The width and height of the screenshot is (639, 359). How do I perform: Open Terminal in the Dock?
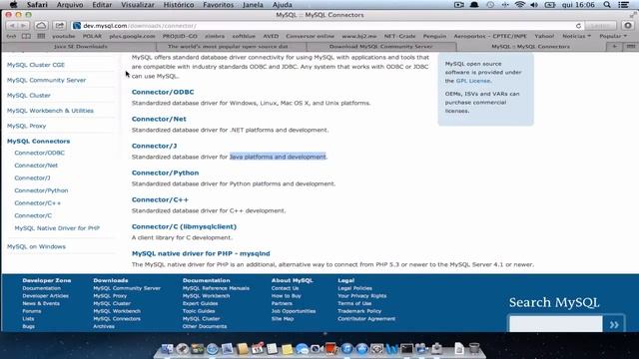point(406,349)
